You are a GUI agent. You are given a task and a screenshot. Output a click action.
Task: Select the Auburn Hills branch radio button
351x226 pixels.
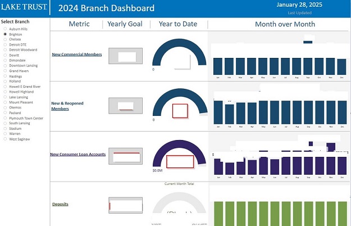tap(5, 29)
